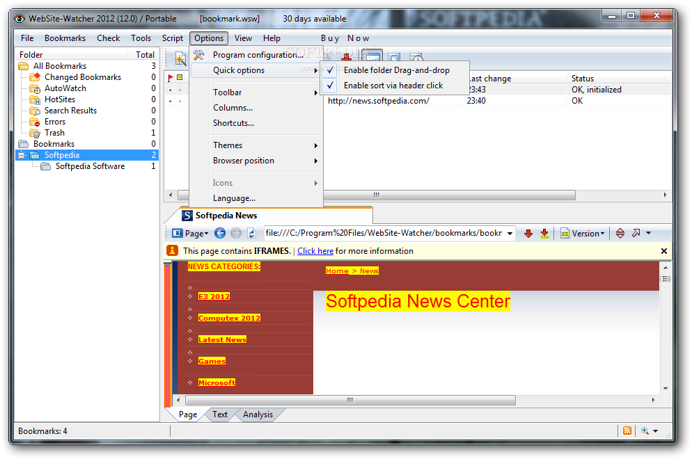Open the Bookmarks menu
This screenshot has height=459, width=692.
point(65,38)
